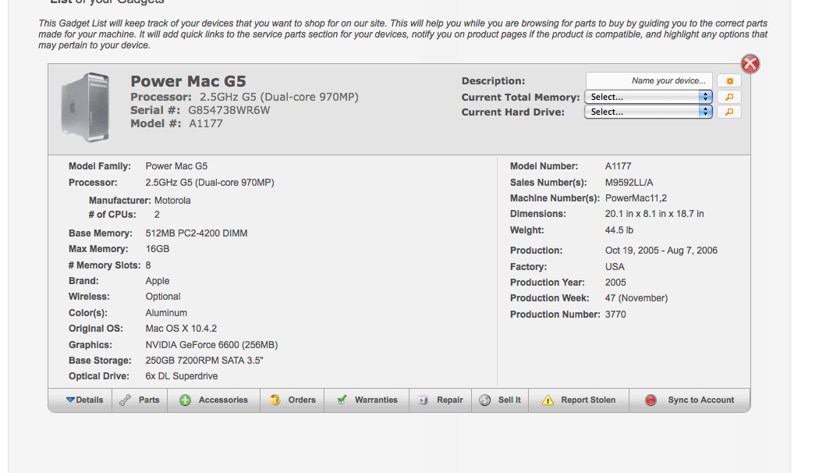Click Sync to Account button
819x473 pixels.
pos(690,400)
